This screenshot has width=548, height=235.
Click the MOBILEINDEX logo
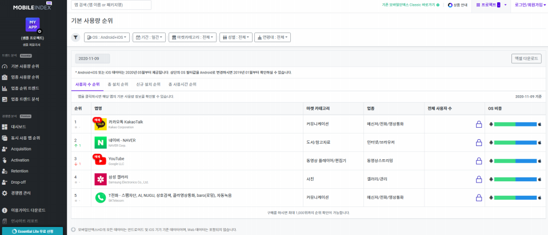click(x=32, y=7)
